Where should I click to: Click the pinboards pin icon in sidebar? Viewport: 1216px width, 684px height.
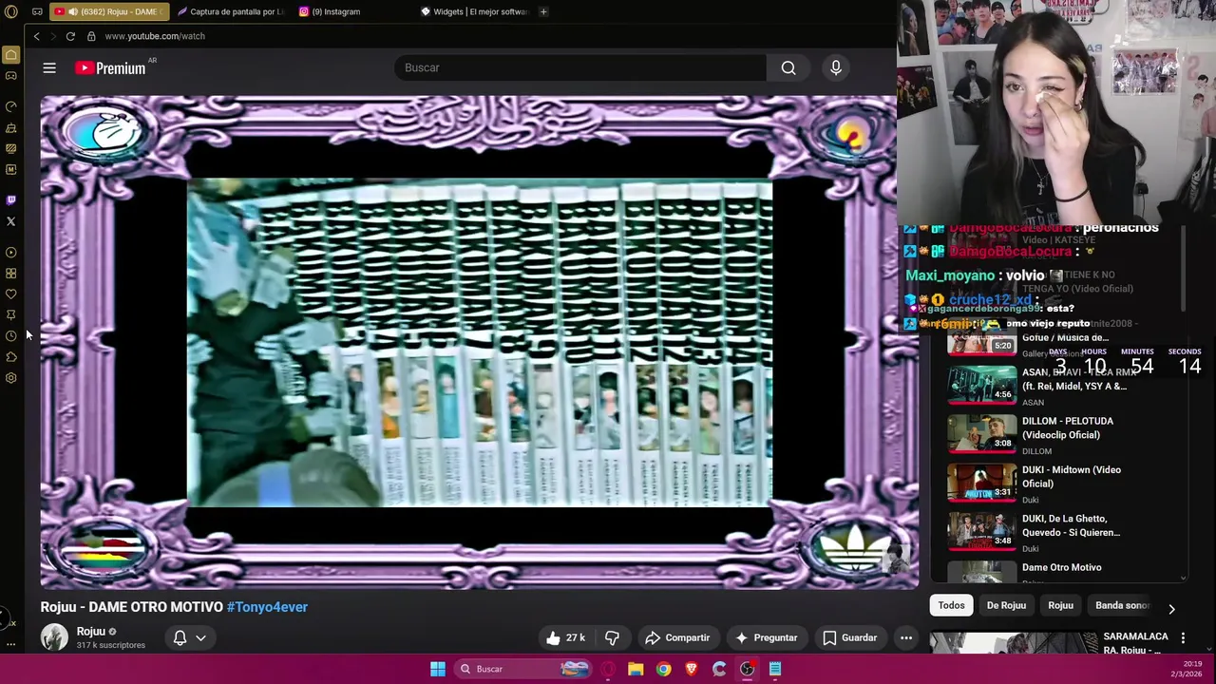[x=11, y=315]
